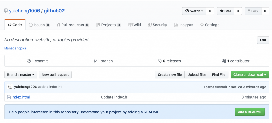The height and width of the screenshot is (123, 272).
Task: Open the index.html file link
Action: coord(21,97)
